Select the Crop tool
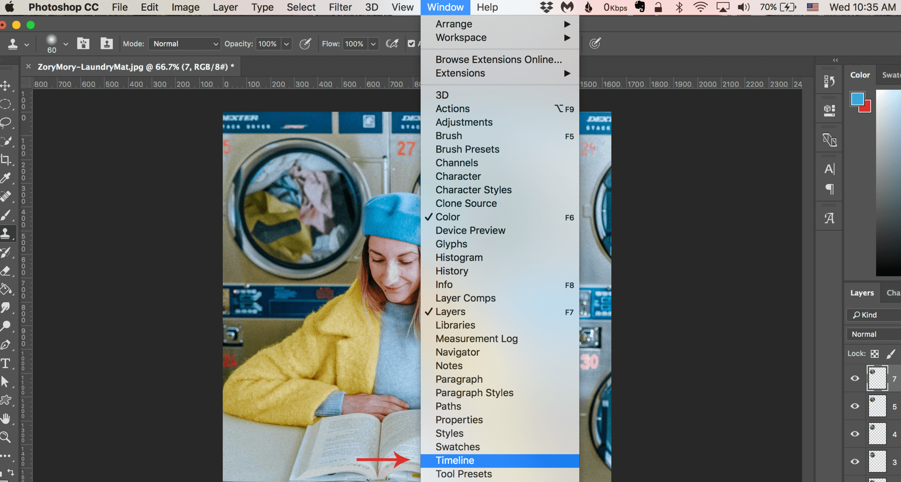The height and width of the screenshot is (482, 901). coord(5,160)
